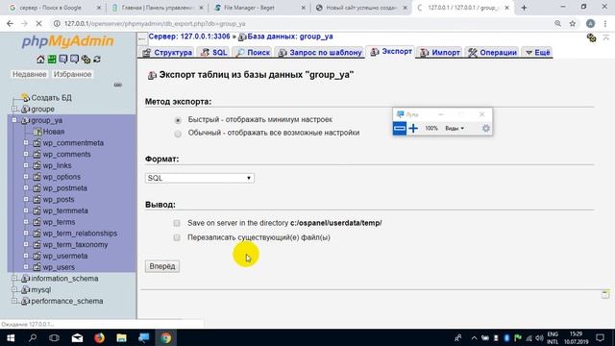Open the SQL tab
Screen dimensions: 615x346
(213, 53)
